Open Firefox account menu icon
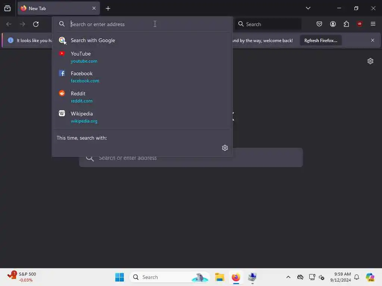This screenshot has height=286, width=382. pos(333,24)
